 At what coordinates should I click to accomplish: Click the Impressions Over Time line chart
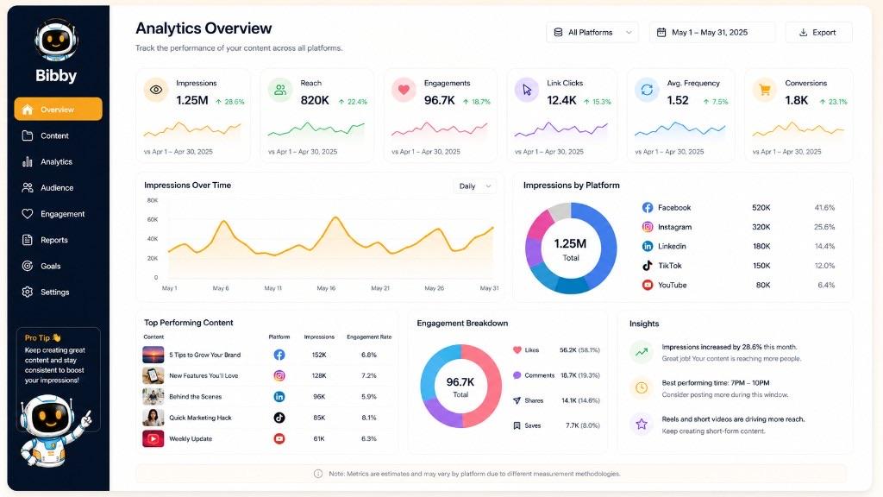(330, 240)
